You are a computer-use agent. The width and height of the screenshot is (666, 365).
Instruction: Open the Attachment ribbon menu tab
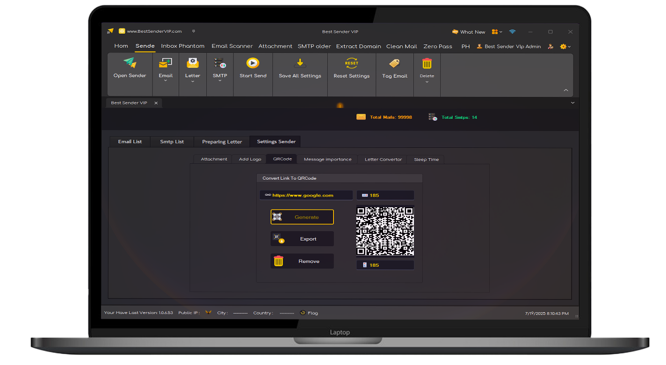tap(275, 46)
